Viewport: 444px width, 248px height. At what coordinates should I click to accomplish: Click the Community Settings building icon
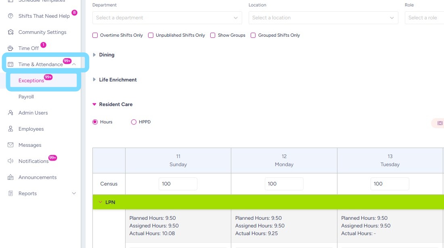pos(10,32)
